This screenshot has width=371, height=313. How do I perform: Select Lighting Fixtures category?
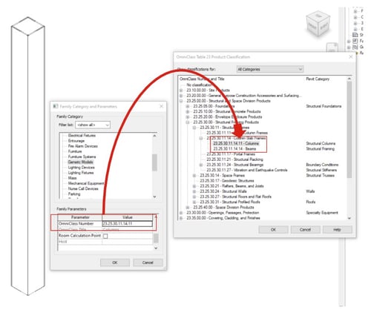[x=81, y=173]
